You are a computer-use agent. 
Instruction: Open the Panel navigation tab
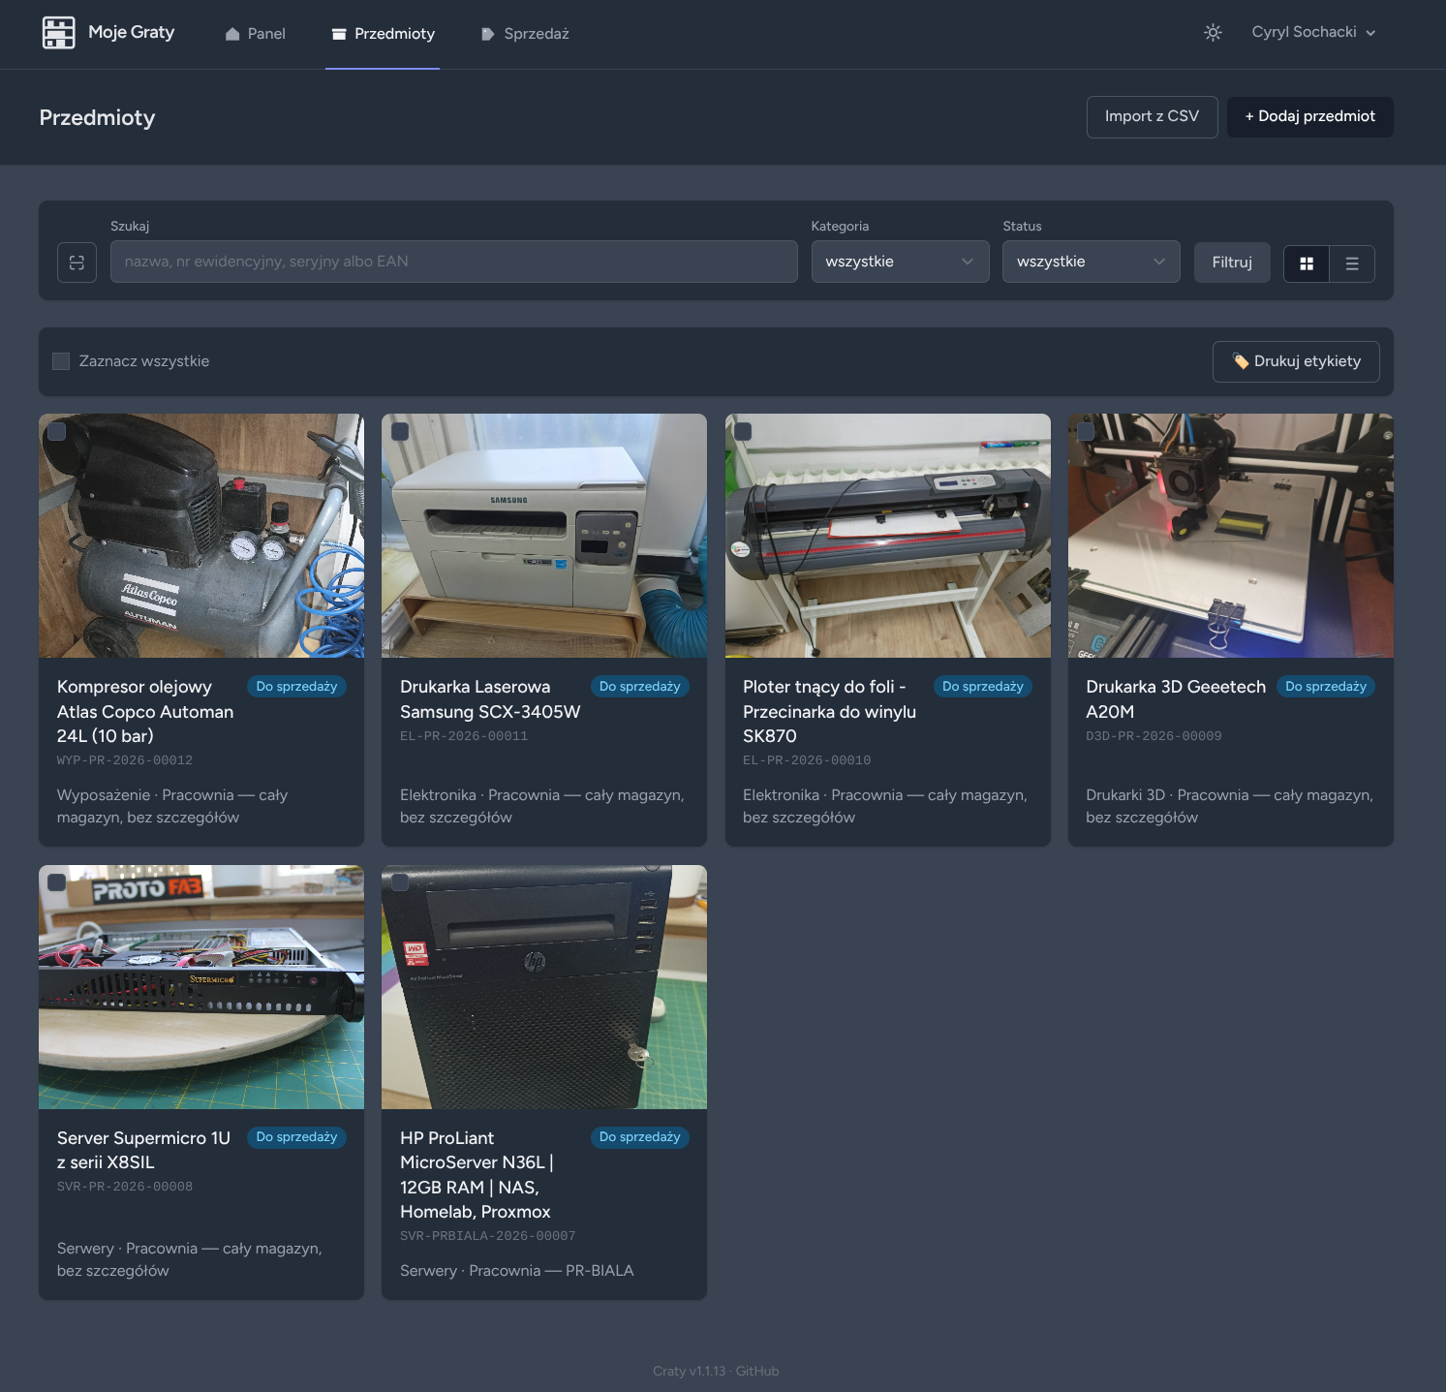coord(256,34)
